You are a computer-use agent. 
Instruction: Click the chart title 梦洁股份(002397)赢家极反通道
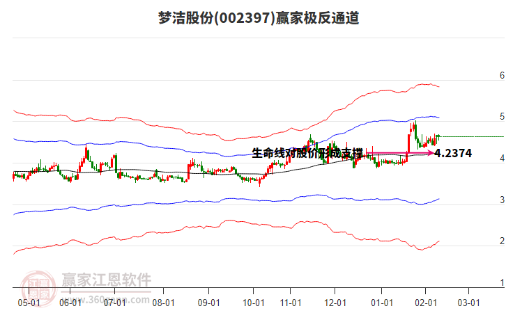point(259,17)
